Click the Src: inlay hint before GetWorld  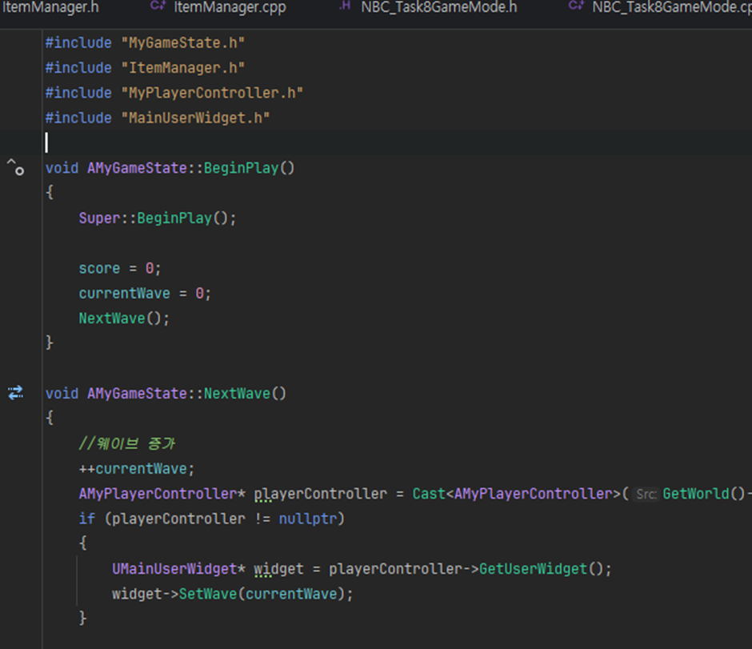point(646,494)
